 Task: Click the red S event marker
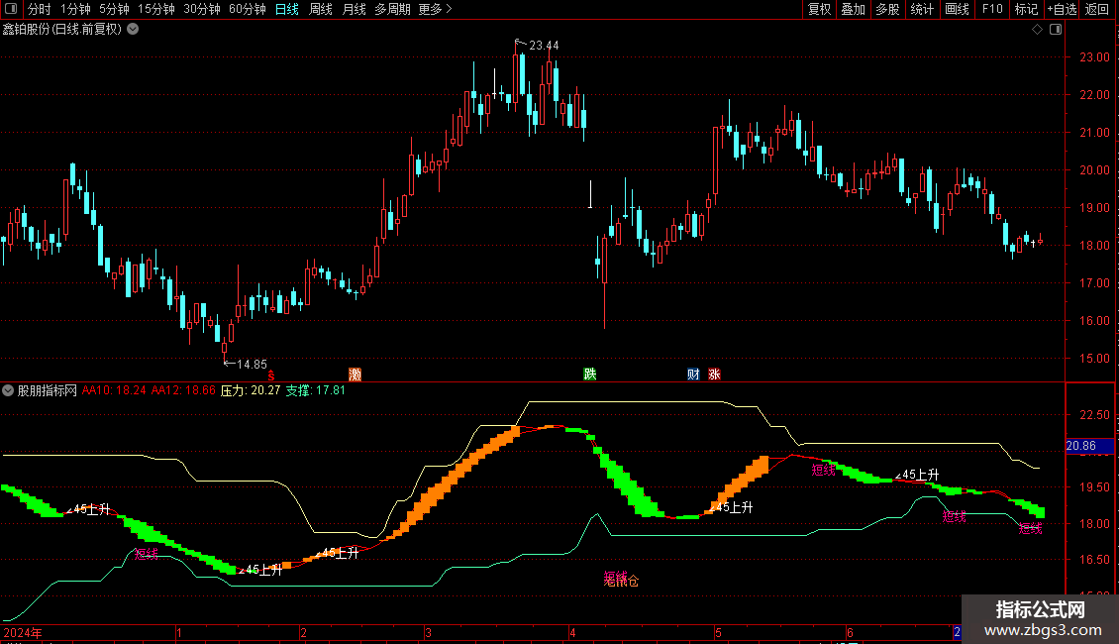pyautogui.click(x=271, y=375)
